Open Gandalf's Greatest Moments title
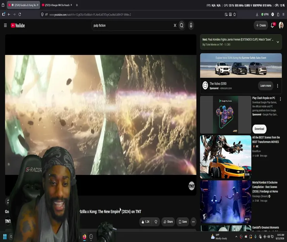This screenshot has width=287, height=242. coord(265,228)
